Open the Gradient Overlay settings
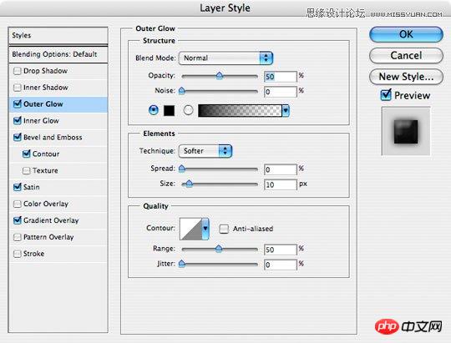Viewport: 451px width, 343px height. (51, 220)
